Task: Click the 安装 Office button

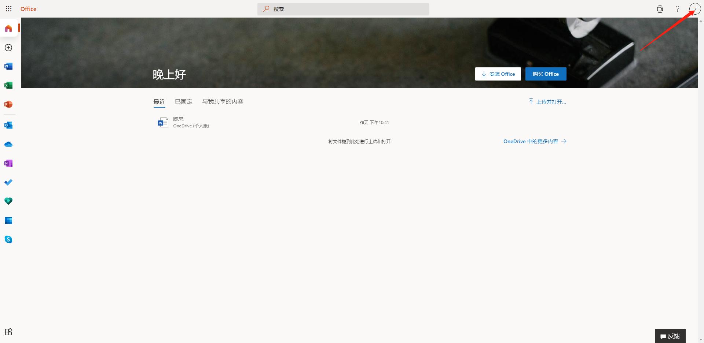Action: coord(498,74)
